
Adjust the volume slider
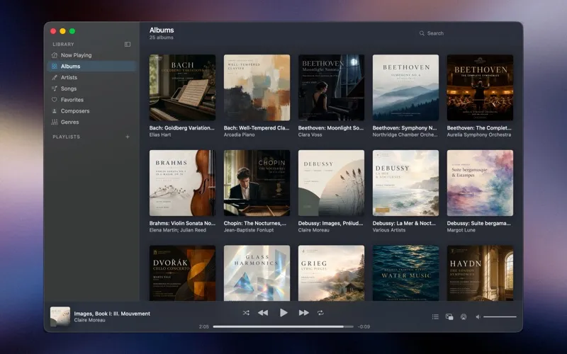[x=500, y=316]
